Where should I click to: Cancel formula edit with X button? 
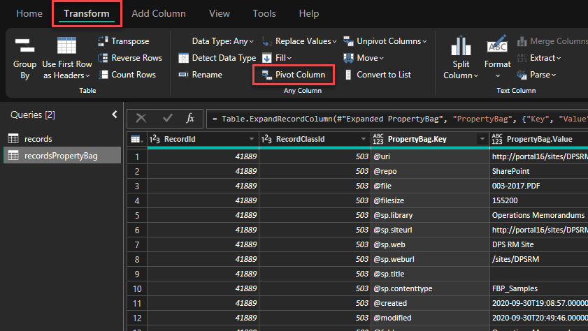[141, 118]
